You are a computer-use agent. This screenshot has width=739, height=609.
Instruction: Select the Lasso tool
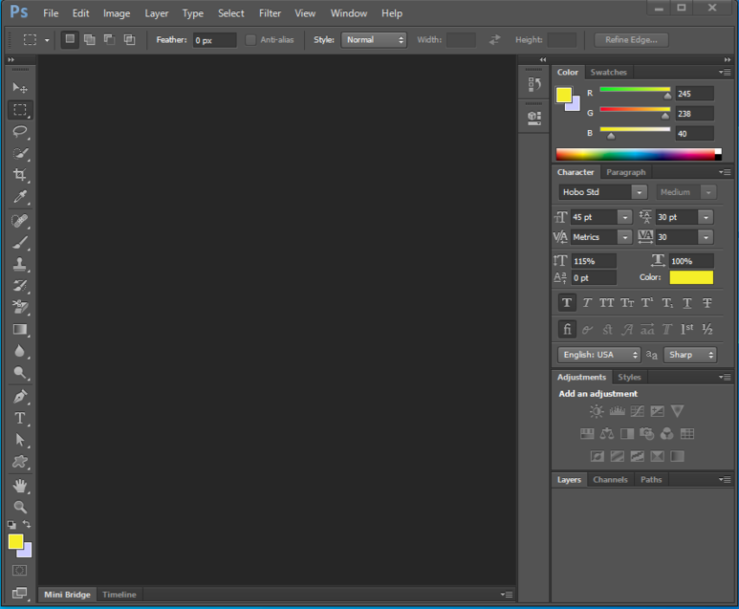20,132
